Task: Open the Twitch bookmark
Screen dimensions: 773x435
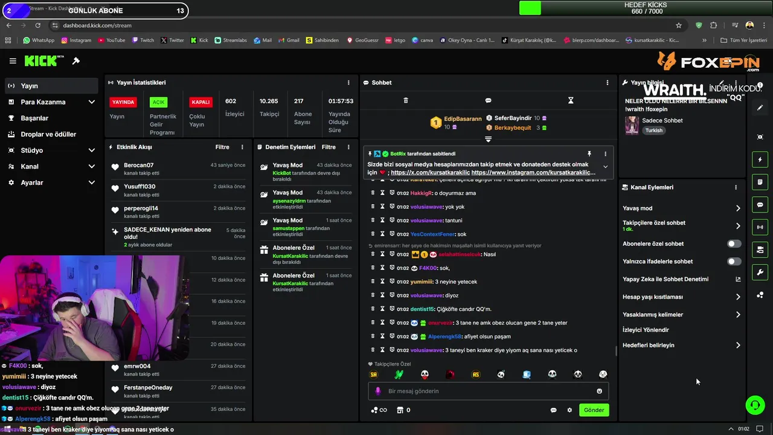Action: [143, 40]
